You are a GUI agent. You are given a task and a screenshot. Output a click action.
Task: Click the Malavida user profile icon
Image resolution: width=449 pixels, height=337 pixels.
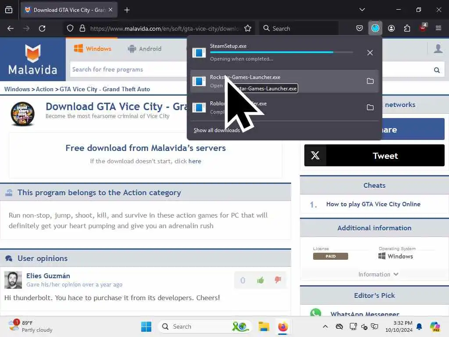coord(438,48)
